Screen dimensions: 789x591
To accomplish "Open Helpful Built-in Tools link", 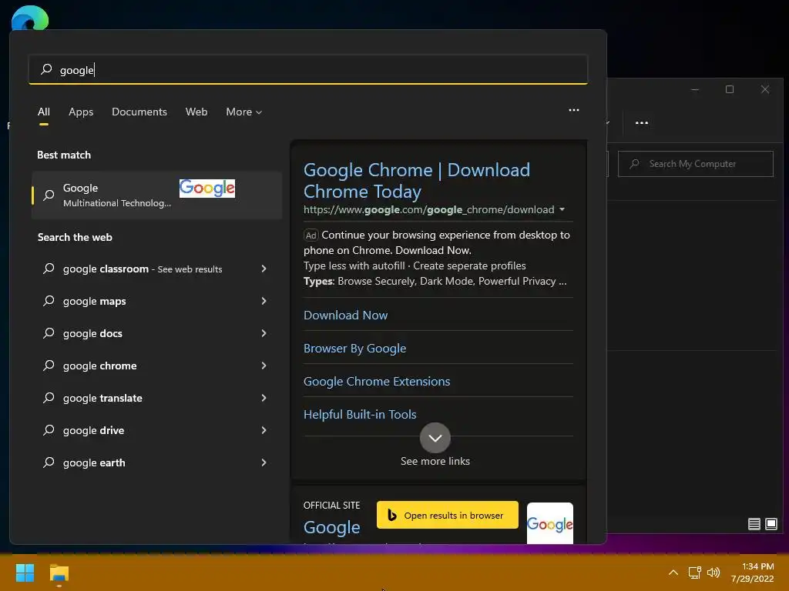I will point(360,415).
